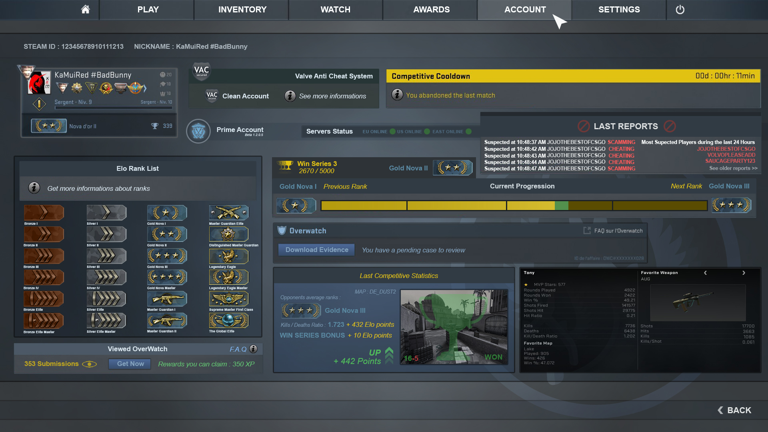Go to the Home icon tab
Image resolution: width=768 pixels, height=432 pixels.
[85, 10]
